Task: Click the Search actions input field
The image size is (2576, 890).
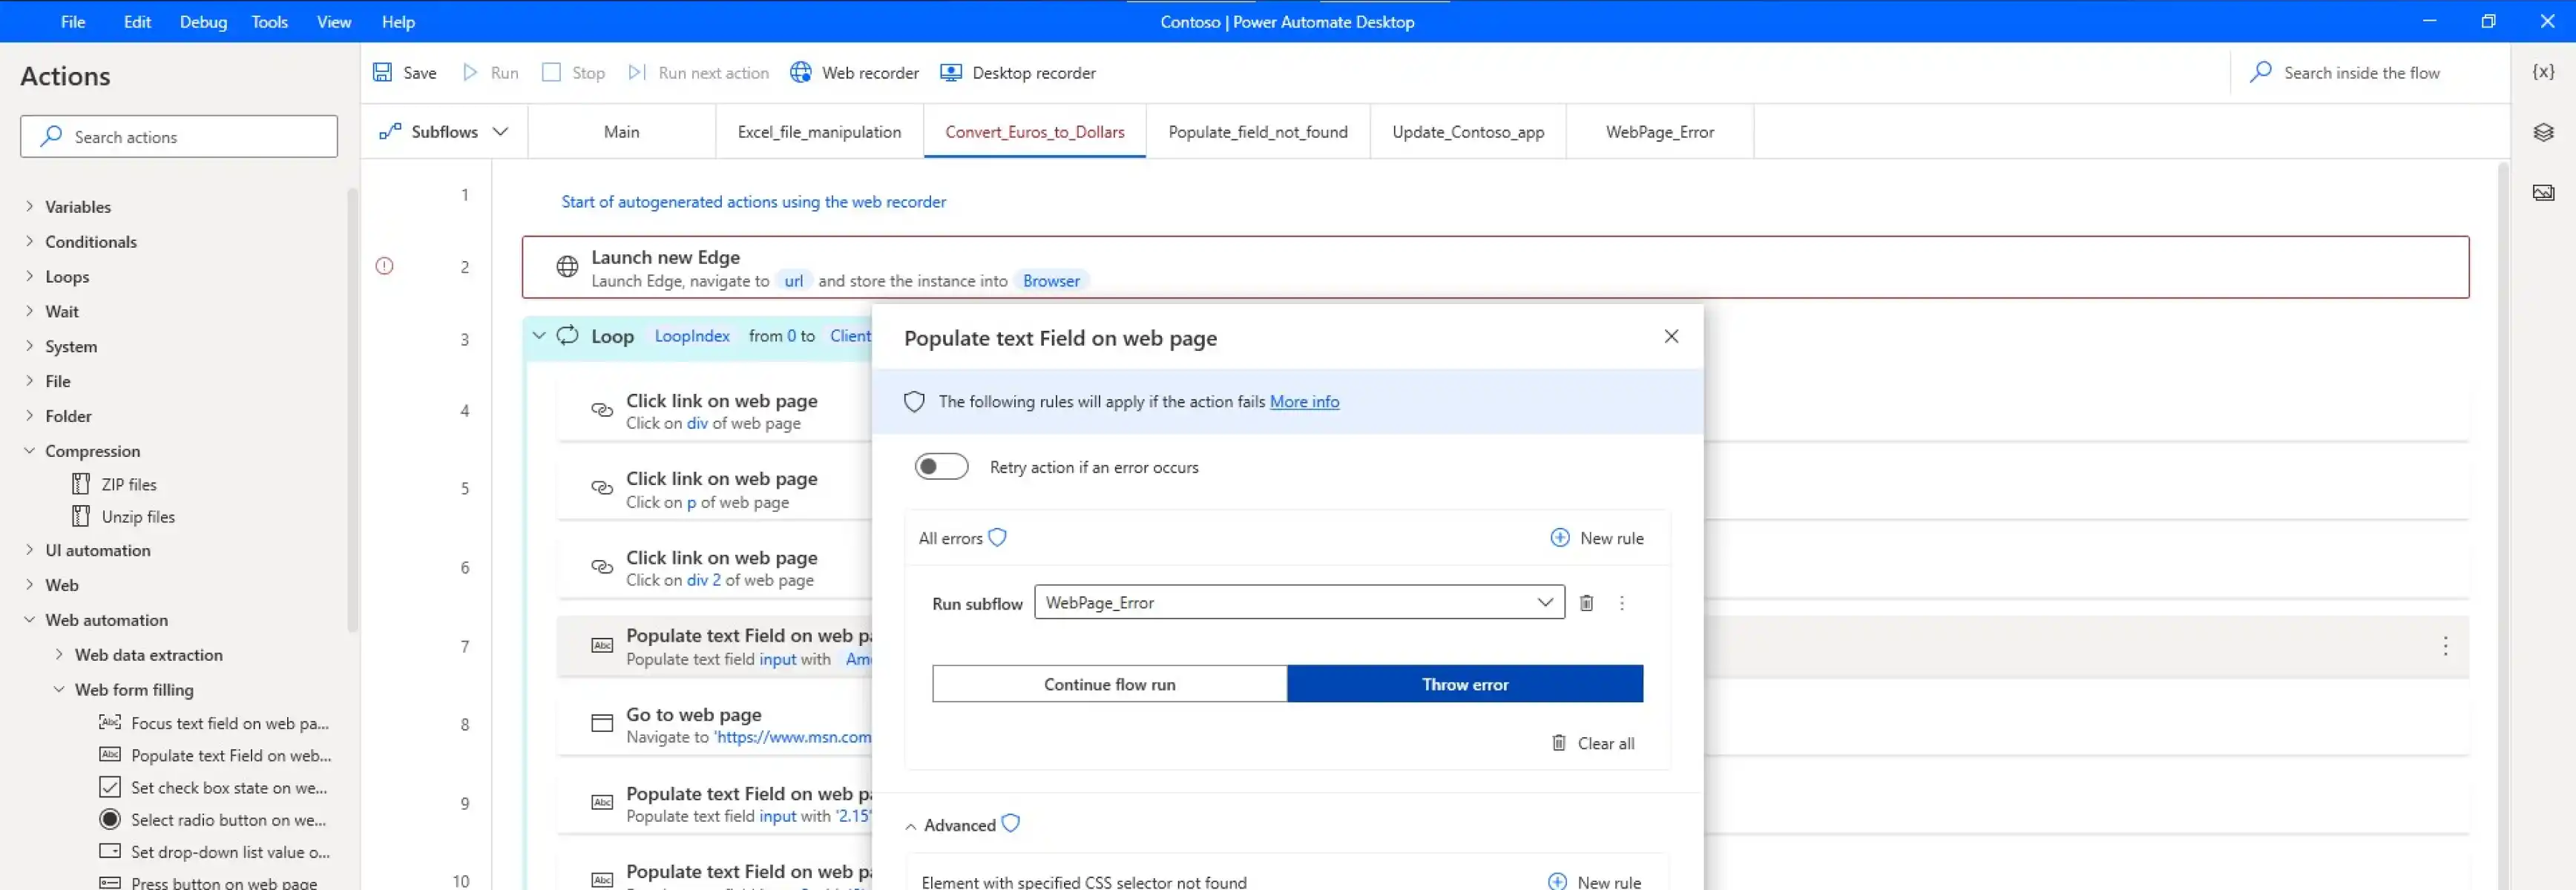Action: coord(179,136)
